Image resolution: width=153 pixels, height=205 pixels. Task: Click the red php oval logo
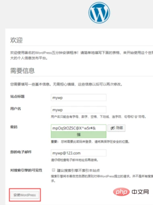coord(121,192)
